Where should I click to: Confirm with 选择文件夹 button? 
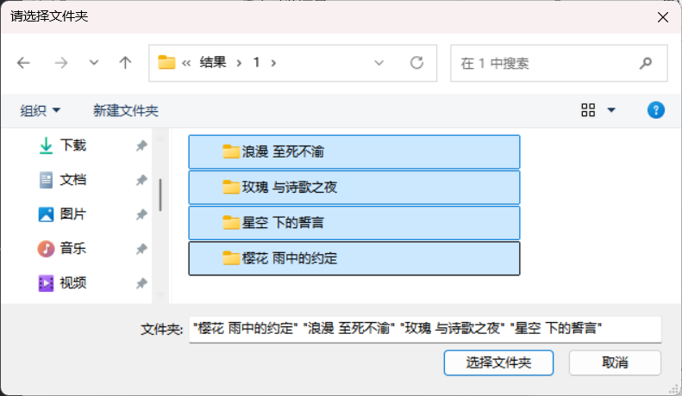coord(498,362)
